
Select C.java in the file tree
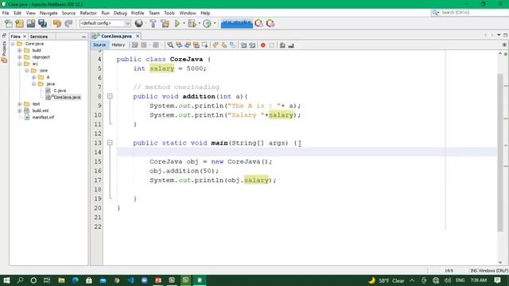point(60,91)
